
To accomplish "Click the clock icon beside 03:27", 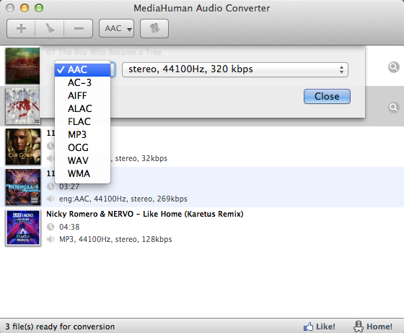I will click(x=50, y=186).
